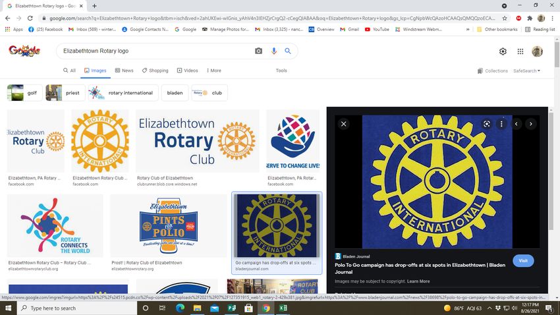Open the Serve to Change Lives thumbnail
This screenshot has height=315, width=560.
pos(293,141)
